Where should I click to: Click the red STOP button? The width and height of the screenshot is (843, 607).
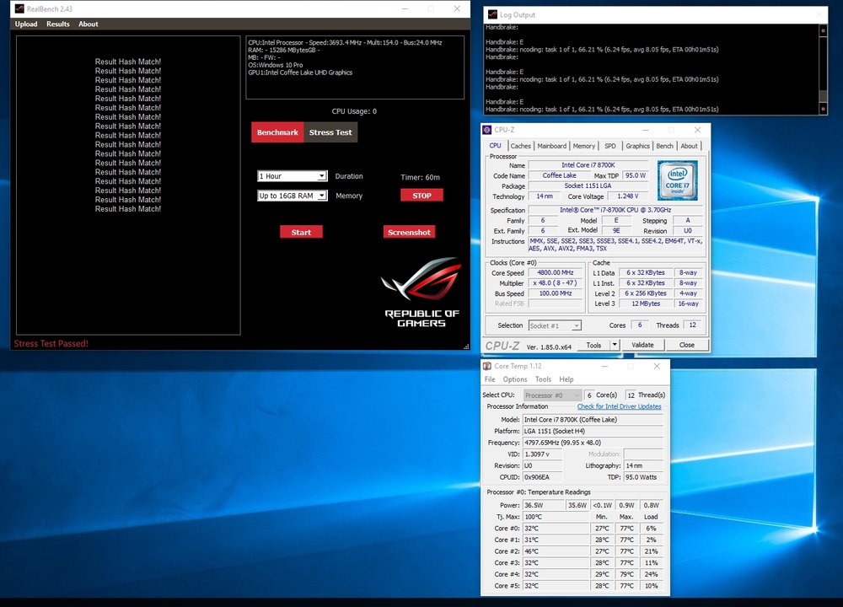[x=422, y=196]
